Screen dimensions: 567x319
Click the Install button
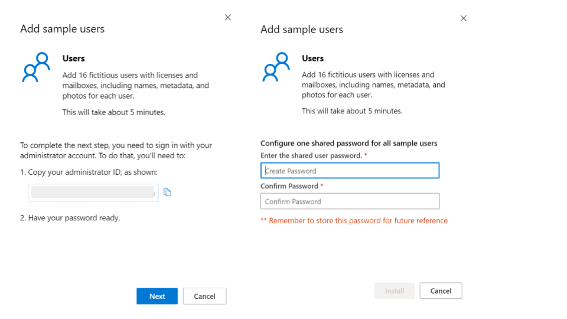pos(395,291)
